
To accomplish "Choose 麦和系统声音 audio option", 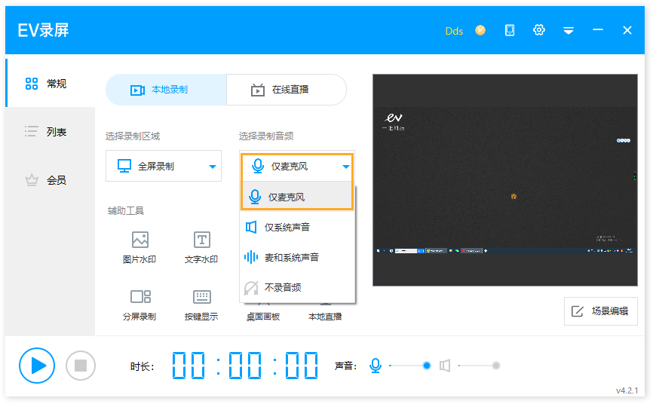I will pos(297,257).
